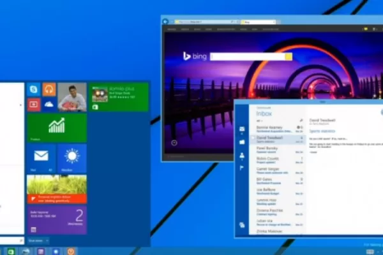Open the OneDrive cloud tile
This screenshot has width=383, height=255.
[49, 105]
